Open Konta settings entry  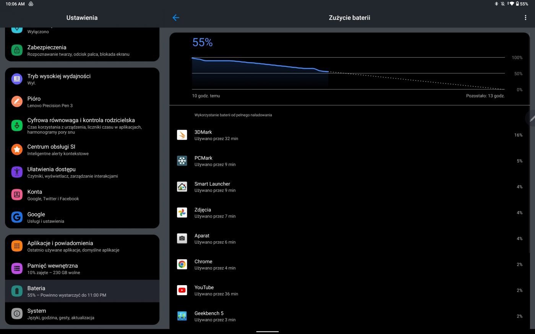pyautogui.click(x=82, y=195)
